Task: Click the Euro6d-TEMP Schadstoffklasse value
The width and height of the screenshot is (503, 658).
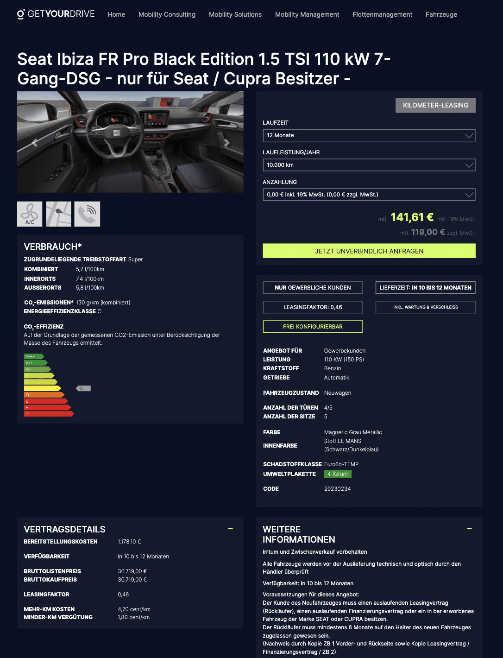Action: point(341,464)
